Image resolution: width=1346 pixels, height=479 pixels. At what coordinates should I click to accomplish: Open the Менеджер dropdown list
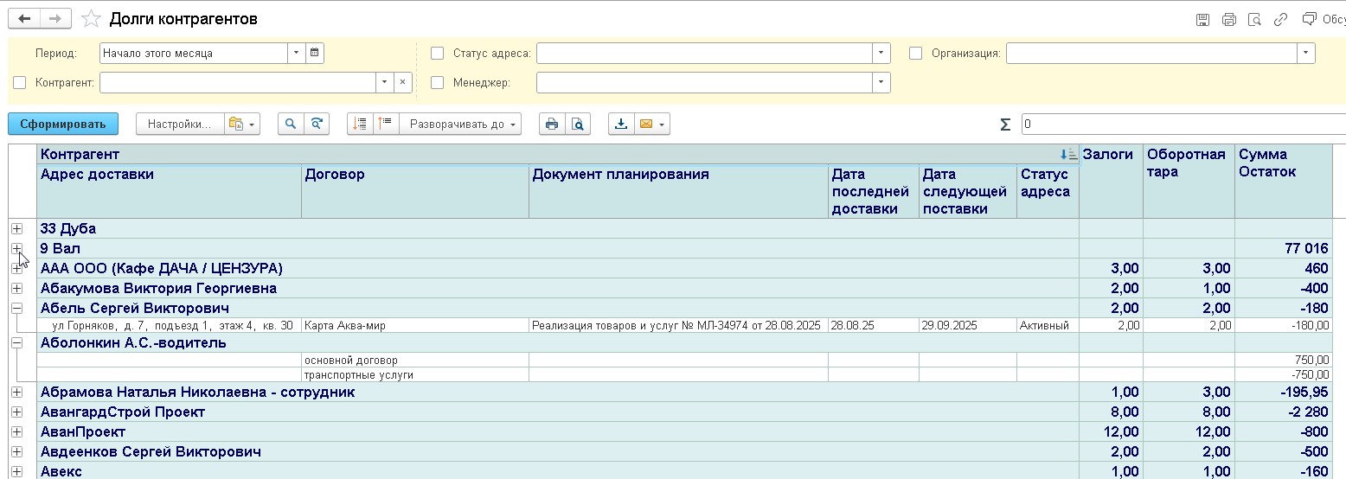(881, 83)
